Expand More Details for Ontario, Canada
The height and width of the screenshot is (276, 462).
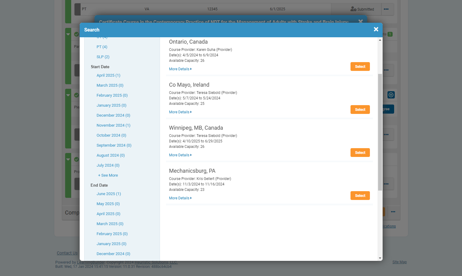180,69
